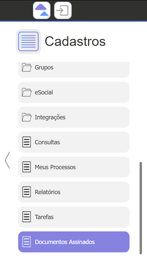Click the Cadastros list icon beside the heading
Viewport: 147px width, 263px height.
[x=29, y=41]
